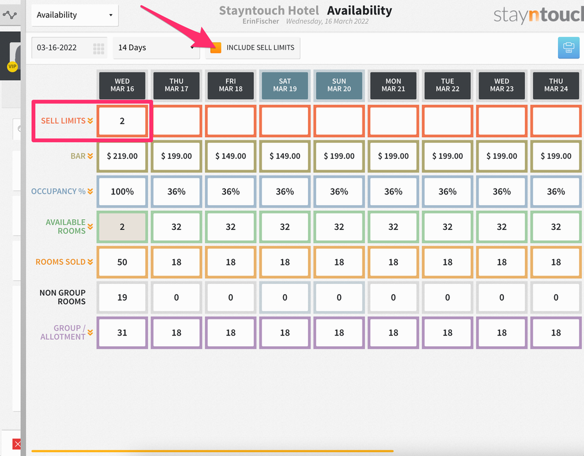The image size is (584, 456).
Task: Click the graph line icon in sidebar
Action: [x=10, y=15]
